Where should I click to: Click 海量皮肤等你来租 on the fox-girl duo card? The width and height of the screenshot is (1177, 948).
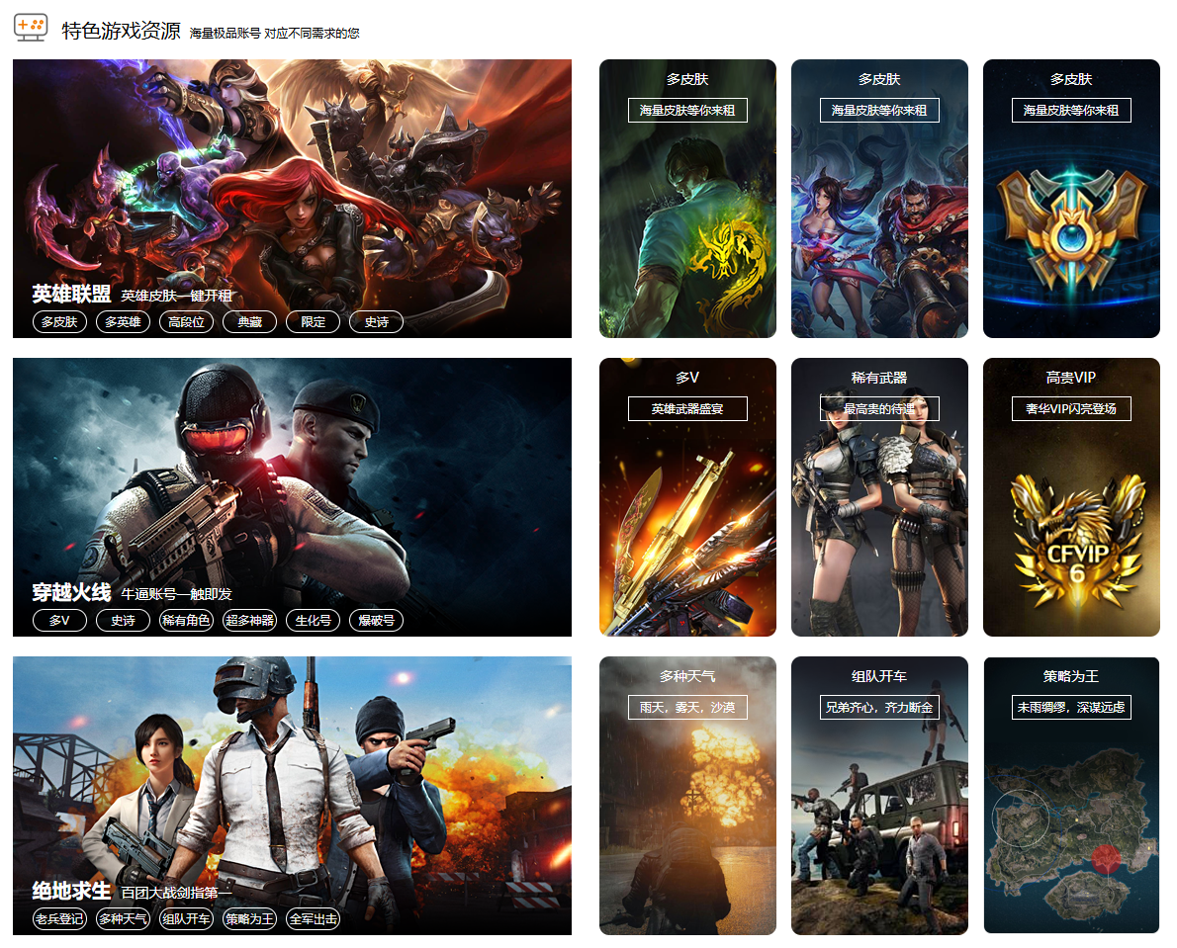[879, 111]
